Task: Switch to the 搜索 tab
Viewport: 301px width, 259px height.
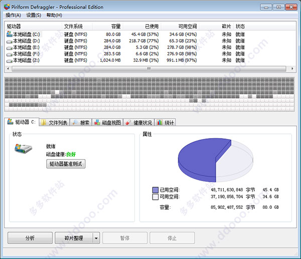Action: pos(81,122)
